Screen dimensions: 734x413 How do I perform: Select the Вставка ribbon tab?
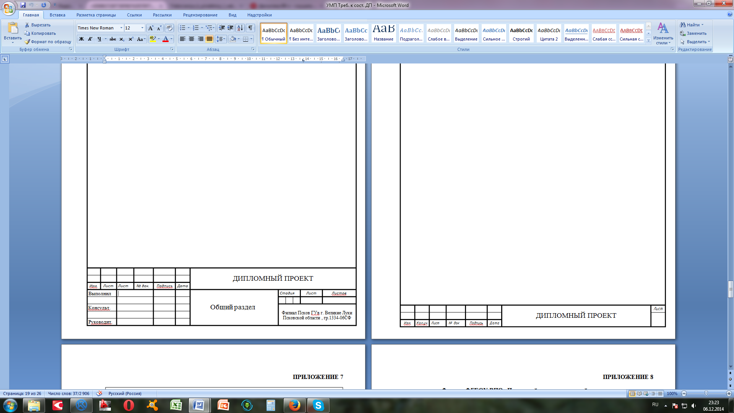tap(57, 15)
